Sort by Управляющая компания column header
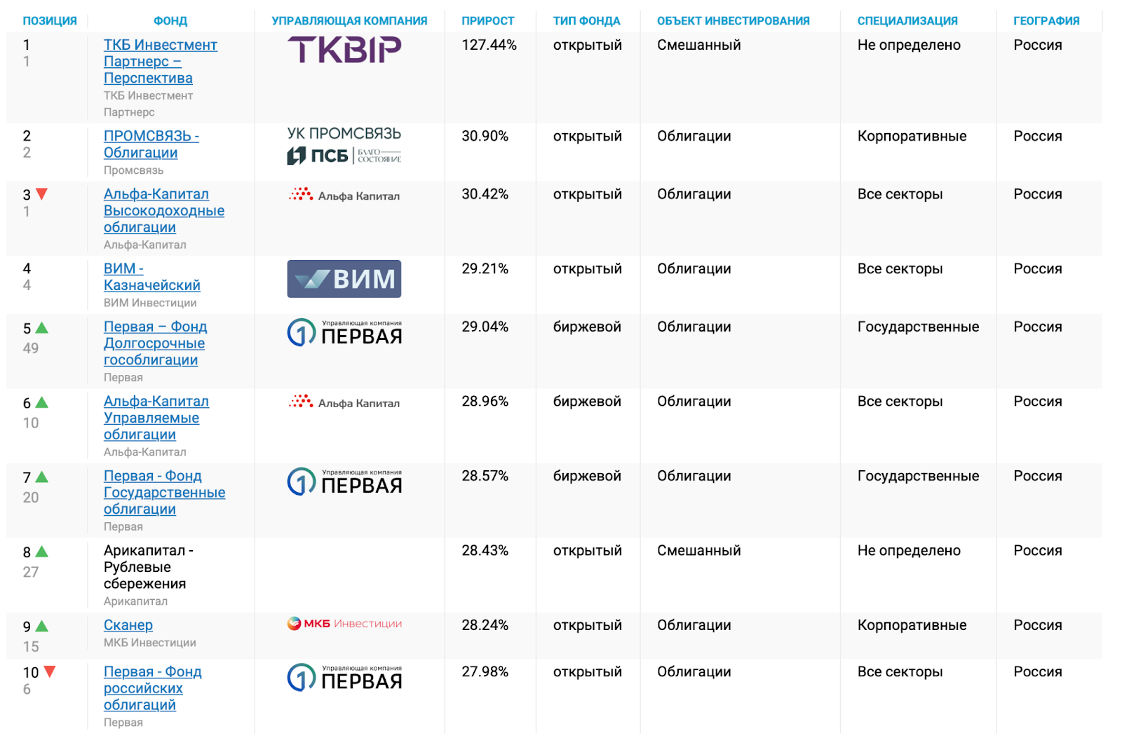The height and width of the screenshot is (745, 1122). click(349, 21)
